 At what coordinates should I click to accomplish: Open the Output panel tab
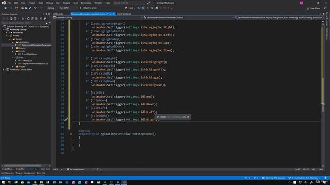[19, 173]
